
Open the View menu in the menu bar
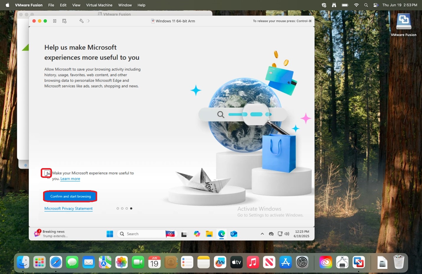tap(76, 5)
